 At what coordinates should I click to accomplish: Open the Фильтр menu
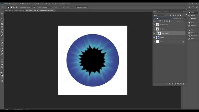click(48, 4)
